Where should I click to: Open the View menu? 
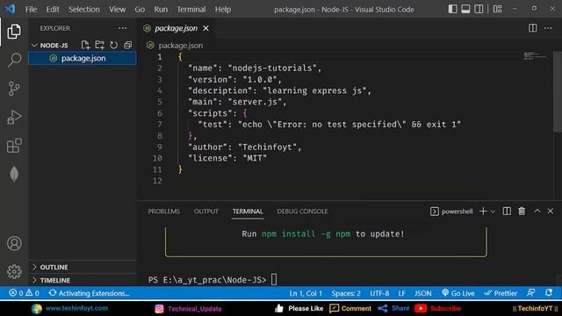pos(117,10)
